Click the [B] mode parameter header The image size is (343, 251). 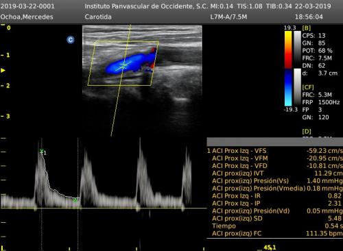point(306,28)
